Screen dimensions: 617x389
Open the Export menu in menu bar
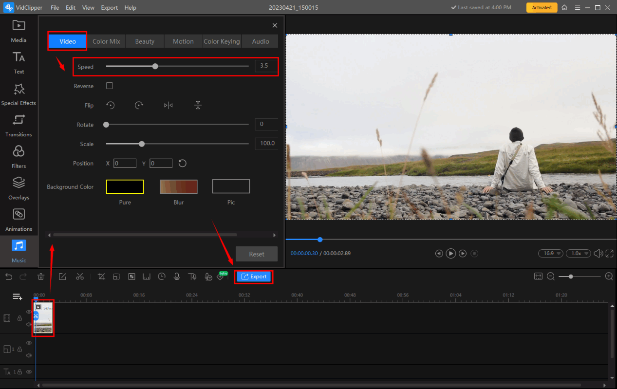click(x=109, y=8)
